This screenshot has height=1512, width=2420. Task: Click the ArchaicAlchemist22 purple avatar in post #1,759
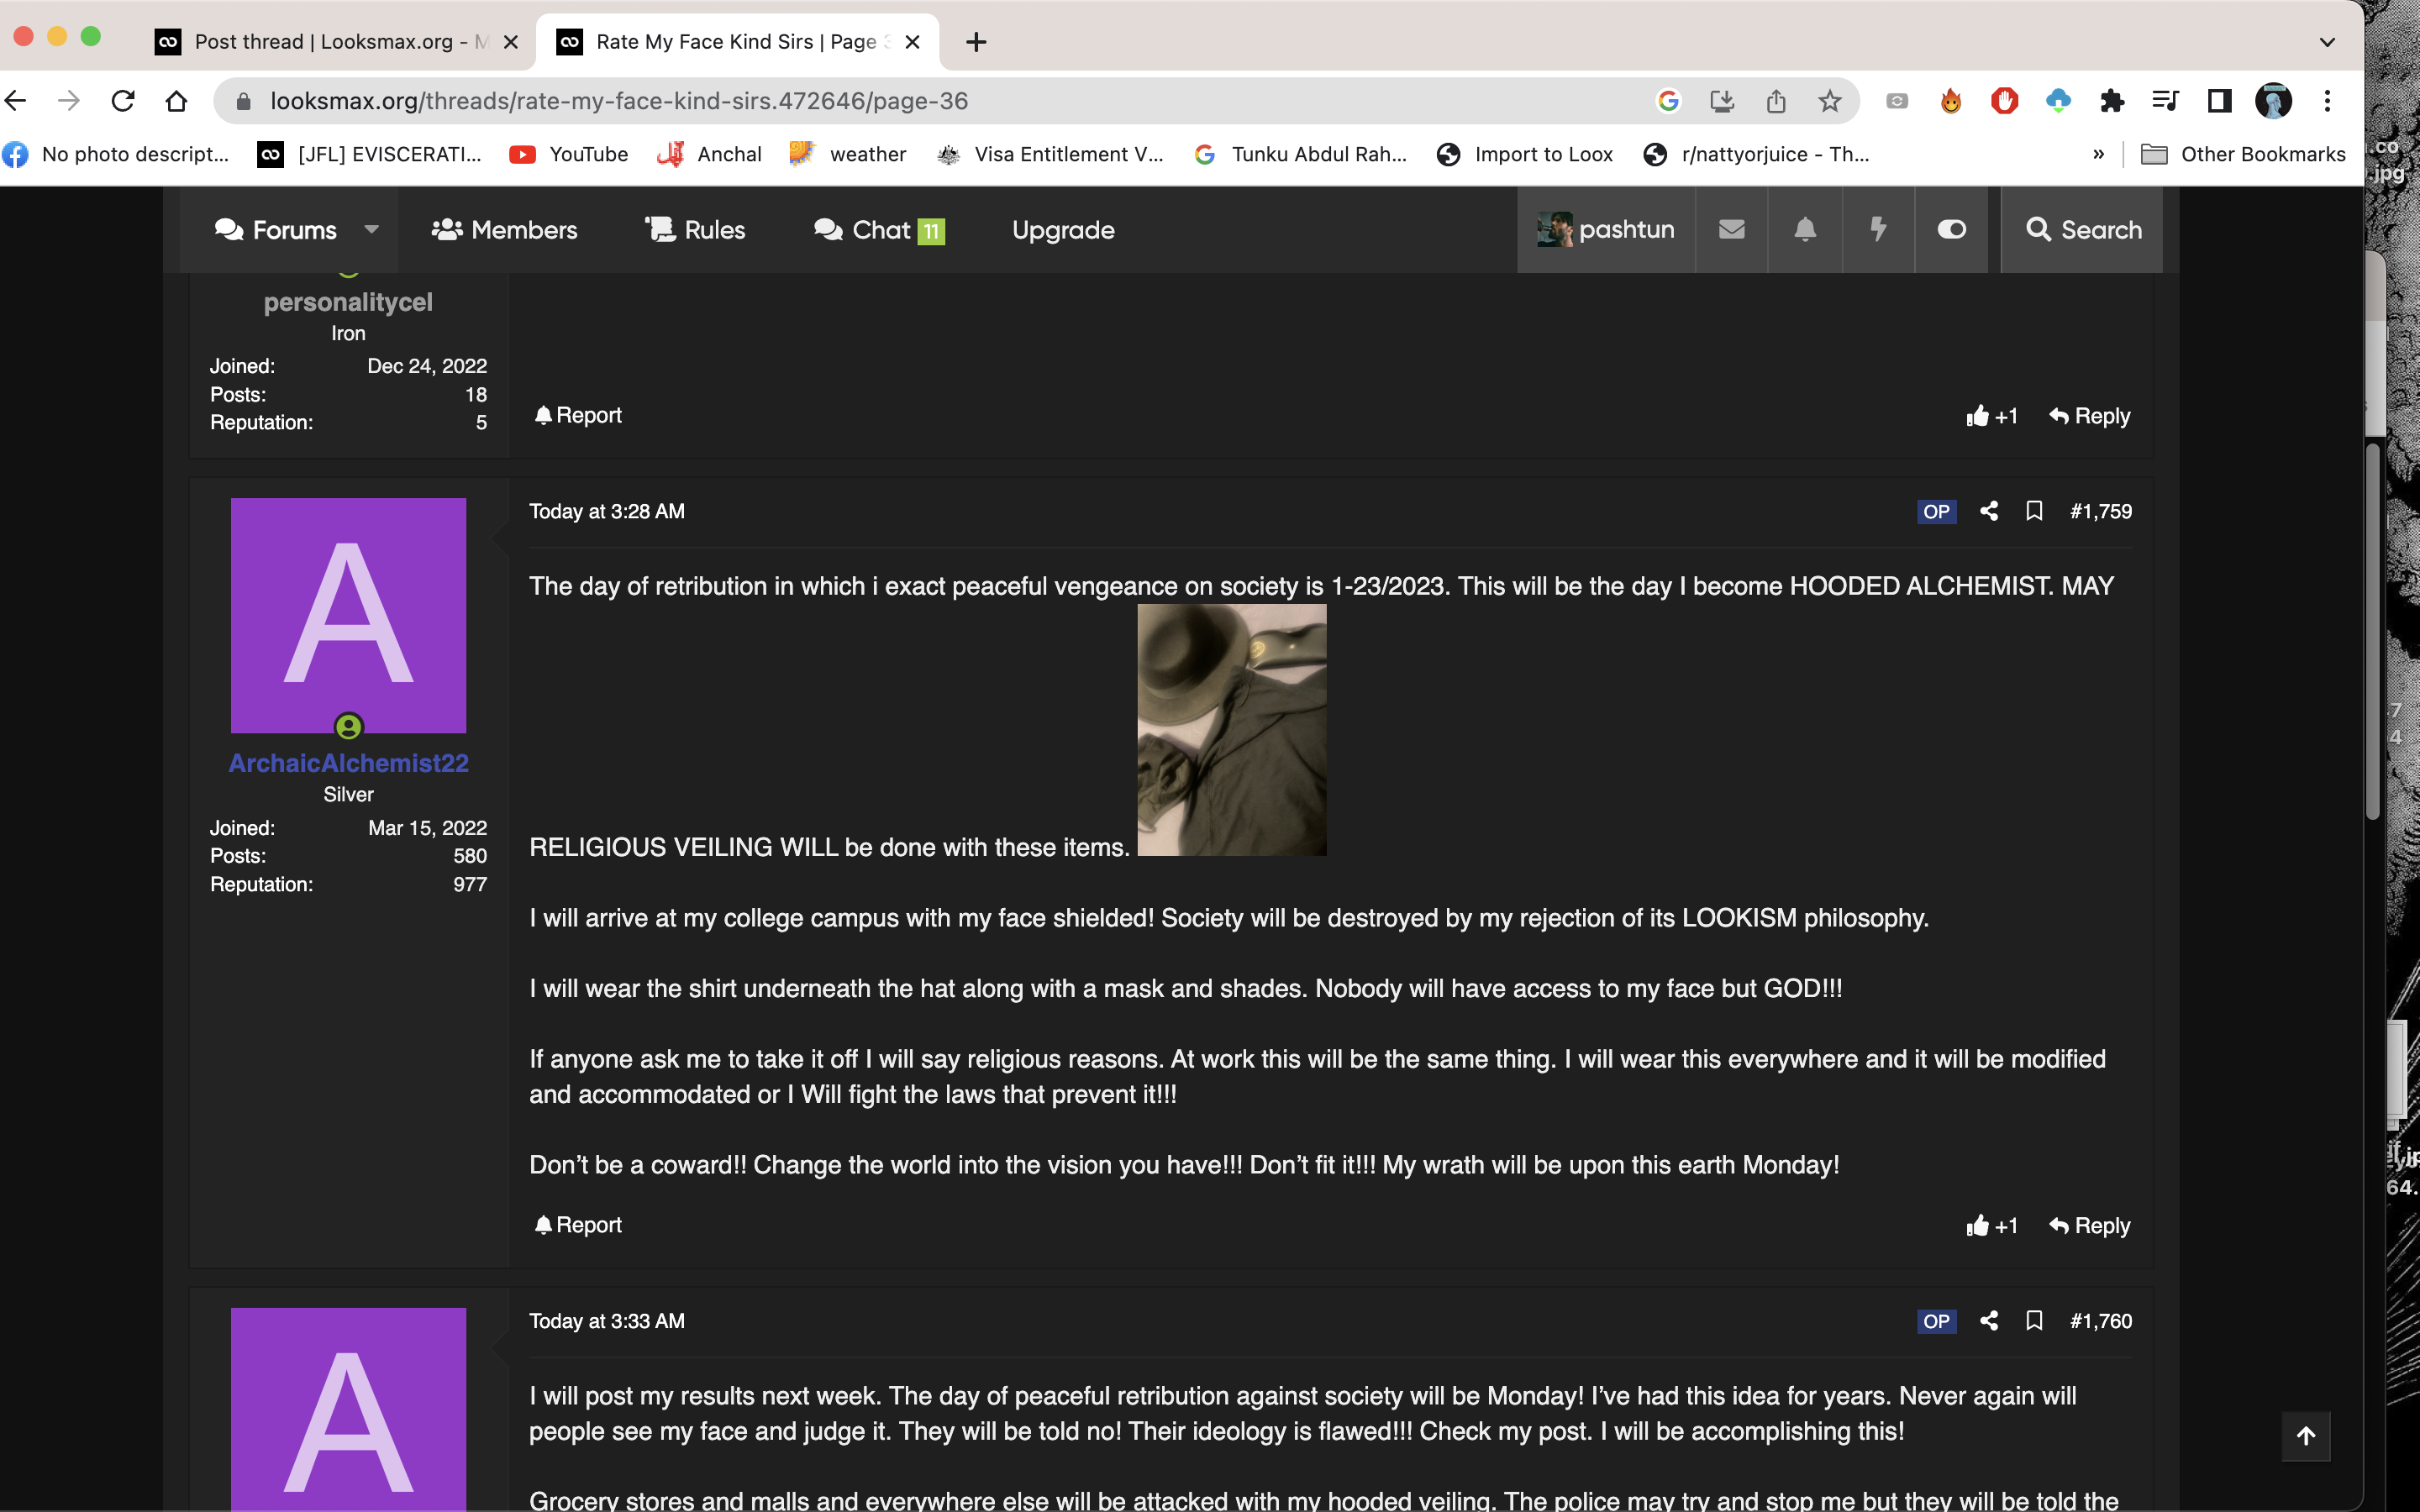pyautogui.click(x=348, y=615)
